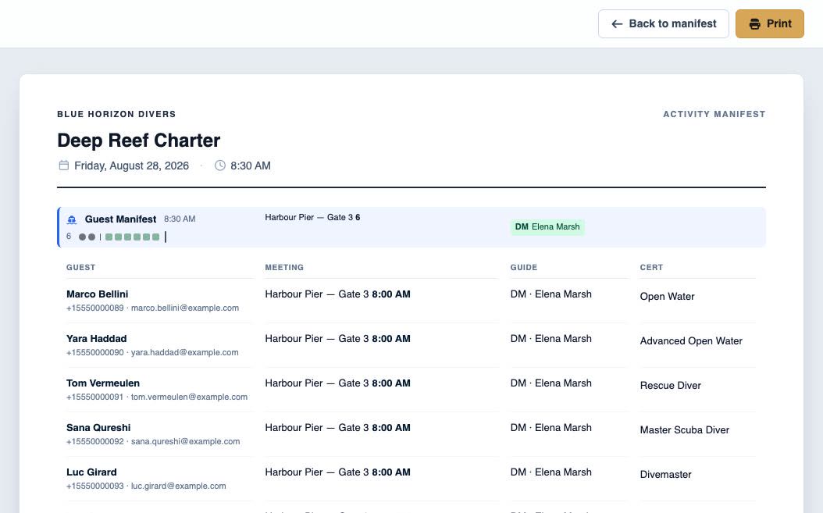Click the GUEST column header
The image size is (823, 513).
click(81, 267)
